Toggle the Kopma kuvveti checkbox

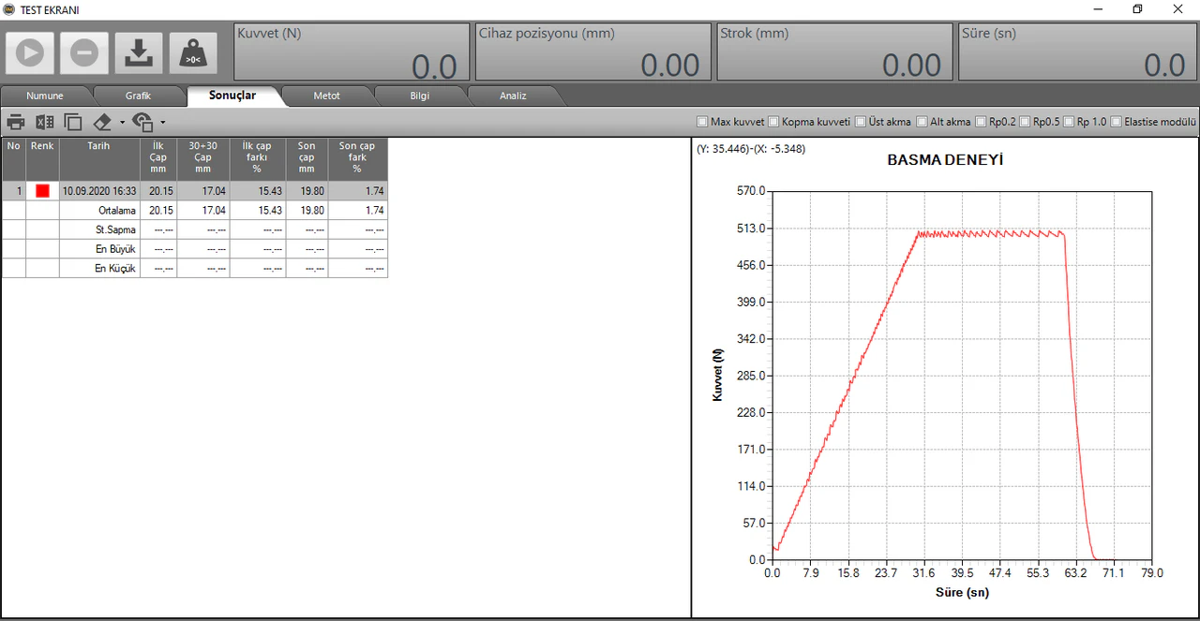[x=773, y=122]
